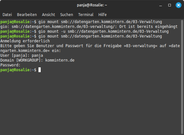
Task: Click the Domain [WORKGROUP] prompt line
Action: [38, 60]
